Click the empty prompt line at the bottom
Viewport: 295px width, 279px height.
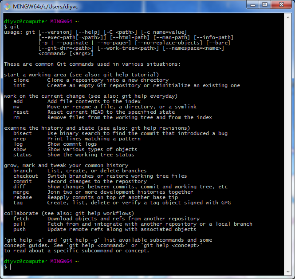tap(8, 267)
